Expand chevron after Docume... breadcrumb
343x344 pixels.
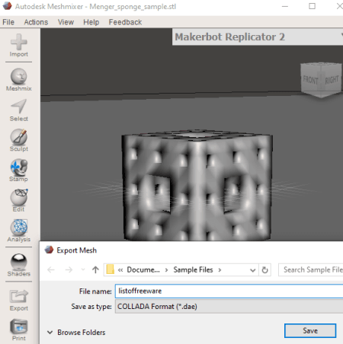[x=166, y=270]
